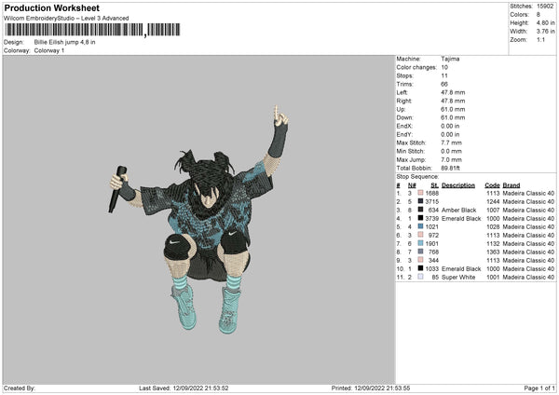Click the Color changes value 10

tap(444, 67)
